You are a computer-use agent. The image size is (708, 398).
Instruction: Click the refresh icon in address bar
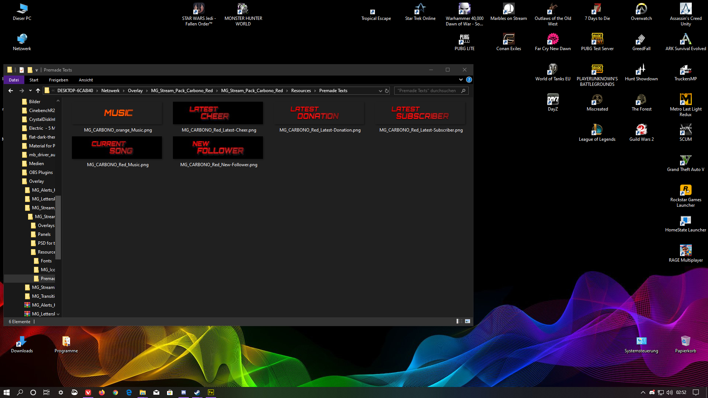click(x=387, y=91)
